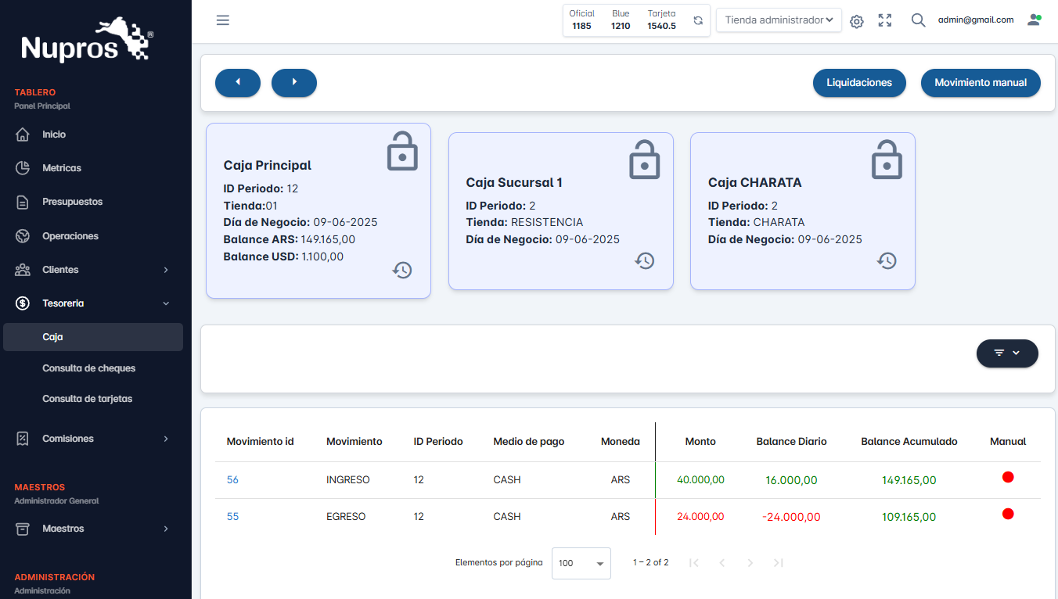Open history of Caja Sucursal 1
Viewport: 1058px width, 599px height.
click(x=645, y=261)
